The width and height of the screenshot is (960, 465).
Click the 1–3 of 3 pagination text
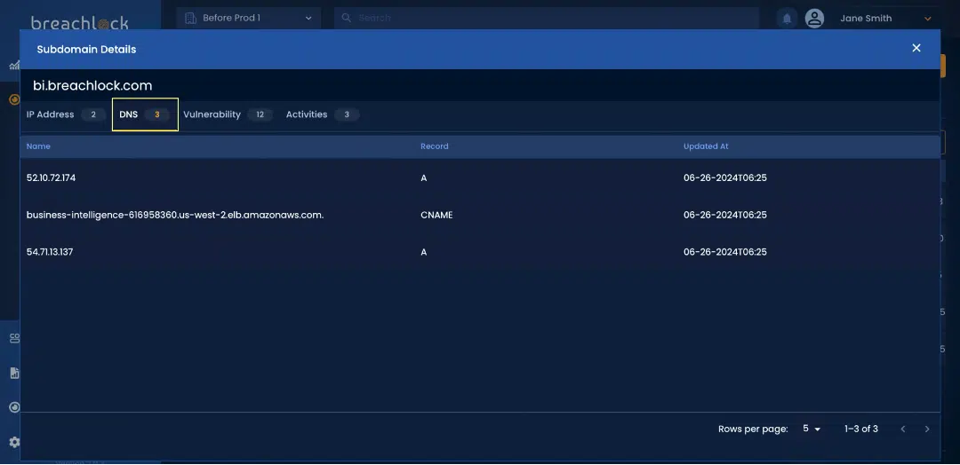pyautogui.click(x=860, y=429)
